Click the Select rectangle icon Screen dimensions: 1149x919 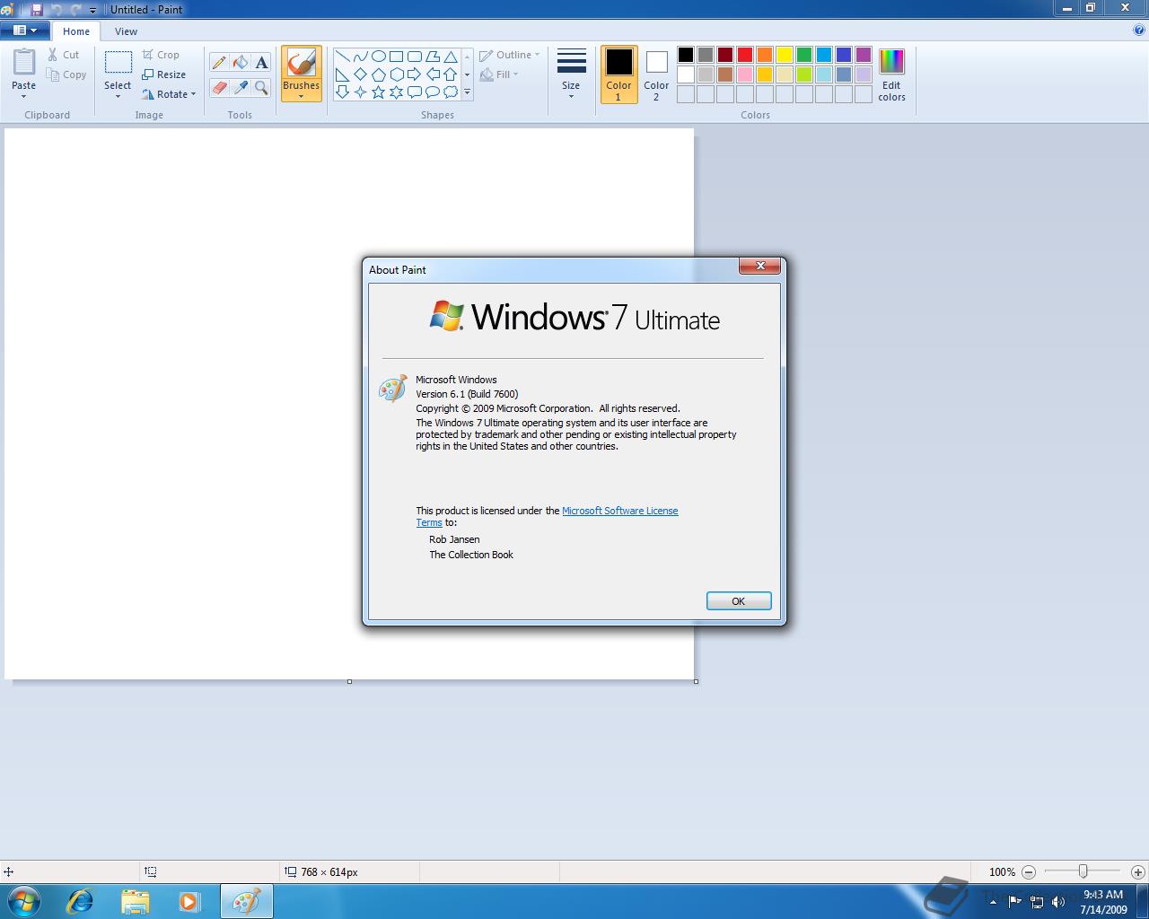point(118,63)
